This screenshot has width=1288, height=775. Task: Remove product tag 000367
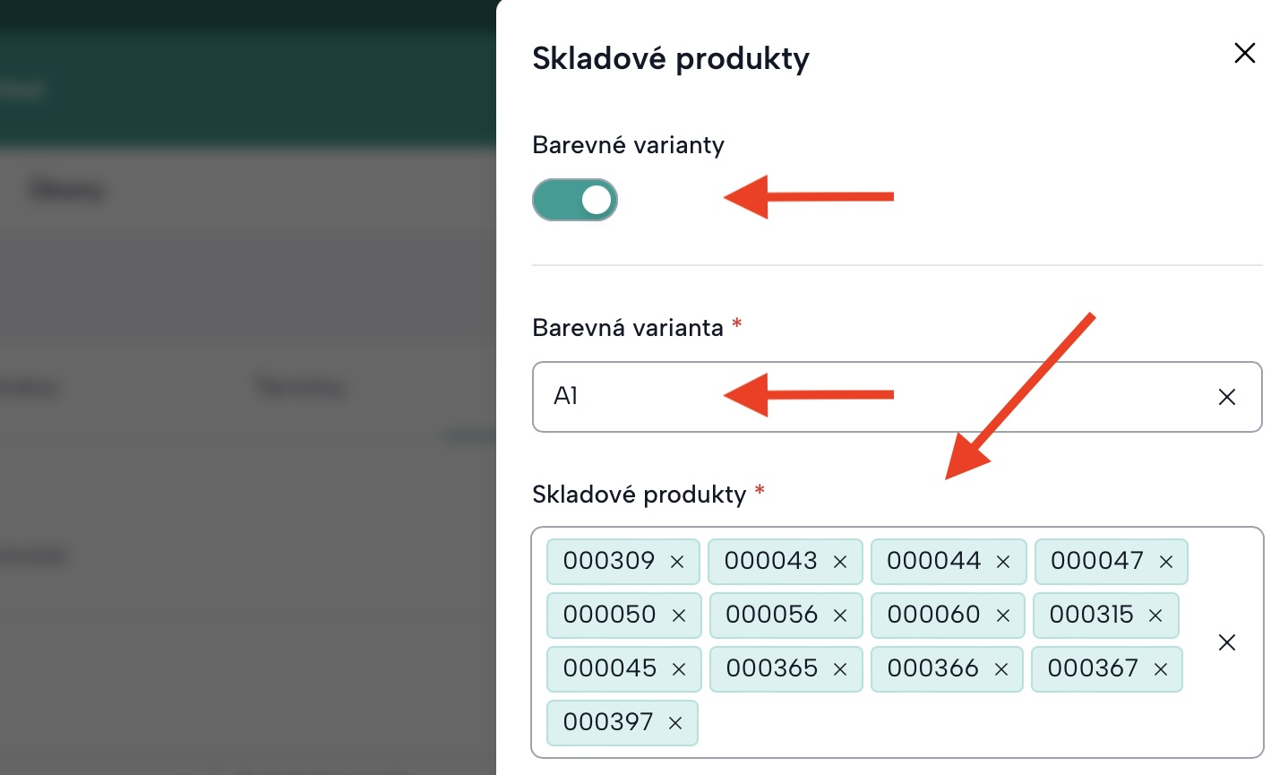tap(1161, 669)
